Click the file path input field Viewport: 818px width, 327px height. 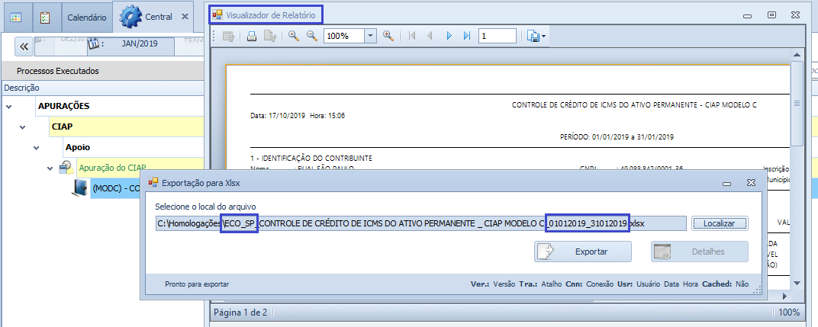tap(420, 223)
